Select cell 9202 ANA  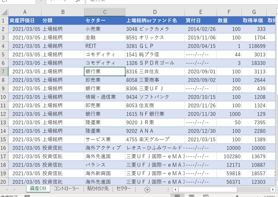(155, 131)
